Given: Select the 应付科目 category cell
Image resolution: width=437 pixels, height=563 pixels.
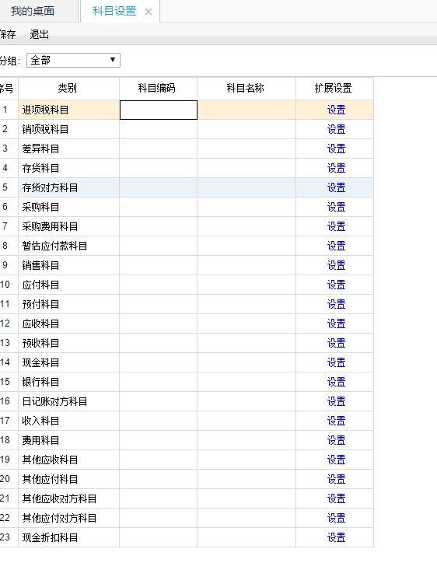Looking at the screenshot, I should click(x=68, y=285).
